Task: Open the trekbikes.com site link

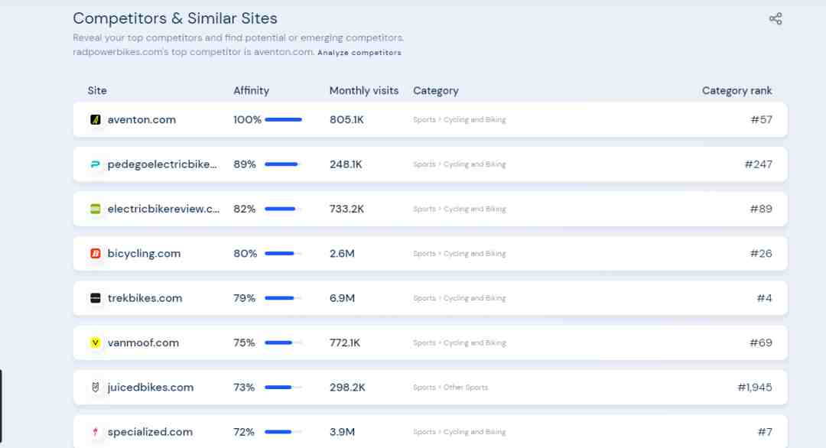Action: click(x=145, y=298)
